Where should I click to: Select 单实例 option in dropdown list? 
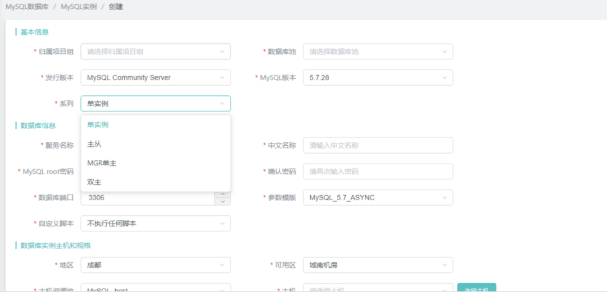pyautogui.click(x=98, y=125)
